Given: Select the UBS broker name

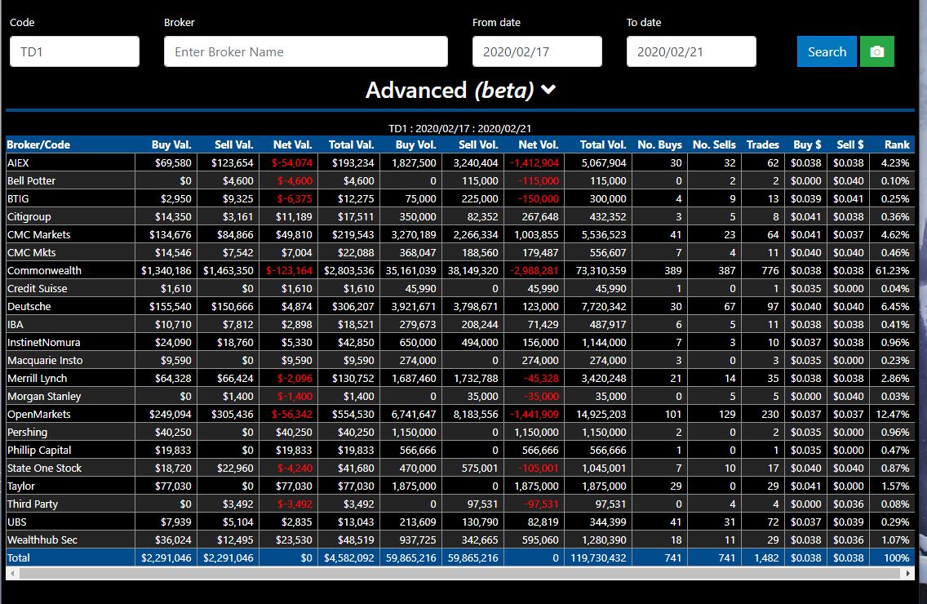Looking at the screenshot, I should click(17, 522).
